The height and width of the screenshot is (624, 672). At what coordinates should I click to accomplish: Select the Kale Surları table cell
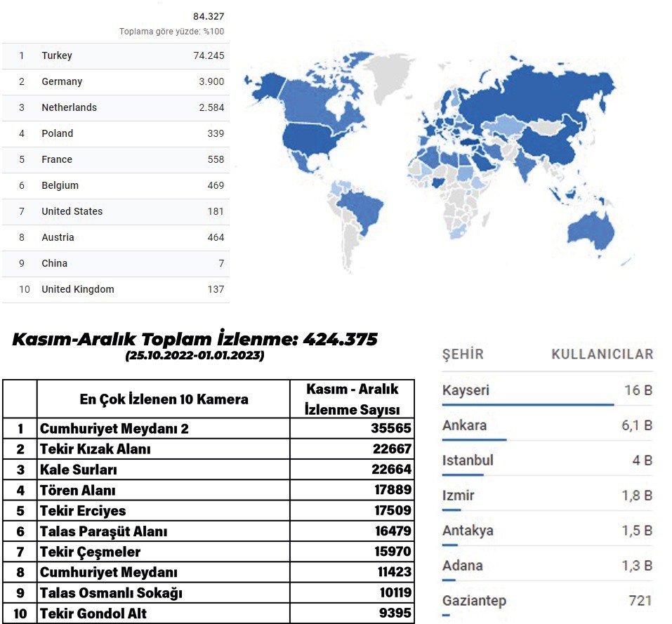coord(79,470)
